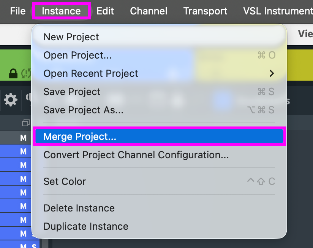The image size is (313, 248).
Task: Close the Instance menu from menu bar
Action: pos(61,11)
